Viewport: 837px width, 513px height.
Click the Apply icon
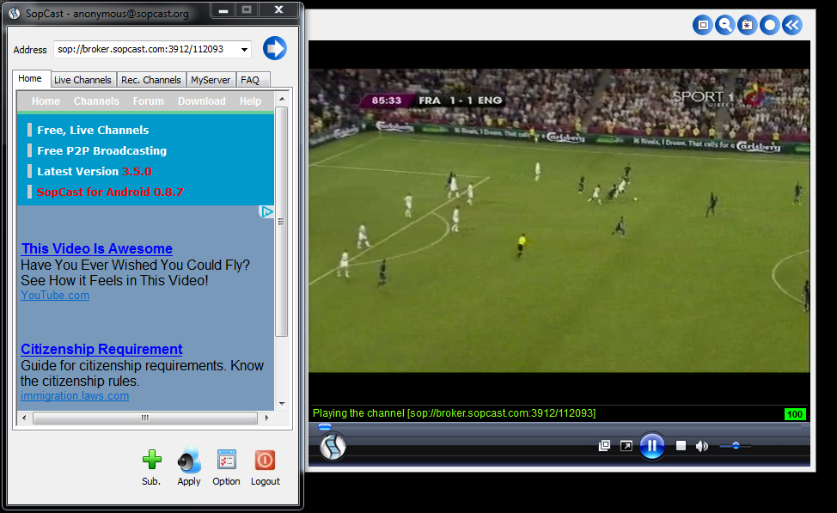[x=189, y=460]
